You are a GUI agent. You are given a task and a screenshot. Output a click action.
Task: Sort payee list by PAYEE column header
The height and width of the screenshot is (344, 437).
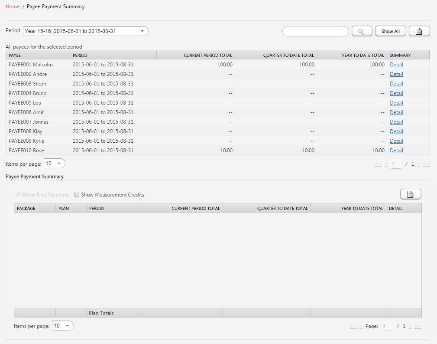pyautogui.click(x=38, y=55)
